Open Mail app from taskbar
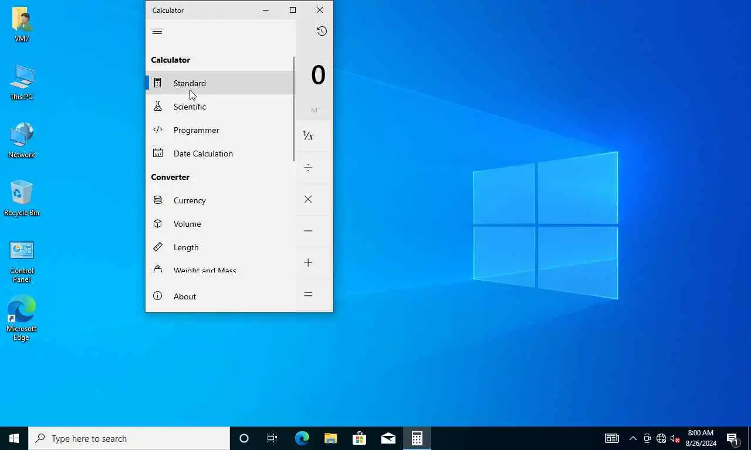Image resolution: width=751 pixels, height=450 pixels. [x=388, y=438]
